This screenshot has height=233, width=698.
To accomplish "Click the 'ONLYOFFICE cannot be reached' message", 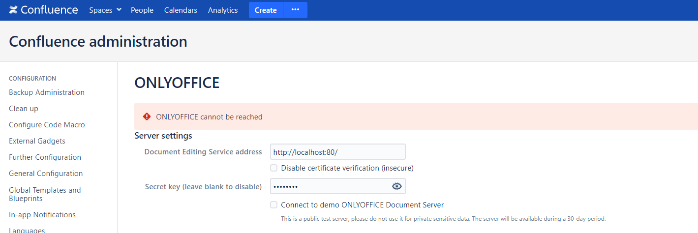I will pos(209,117).
